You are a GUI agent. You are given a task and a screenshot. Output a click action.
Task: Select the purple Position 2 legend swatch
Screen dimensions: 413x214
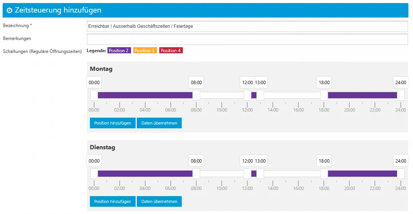click(x=119, y=51)
